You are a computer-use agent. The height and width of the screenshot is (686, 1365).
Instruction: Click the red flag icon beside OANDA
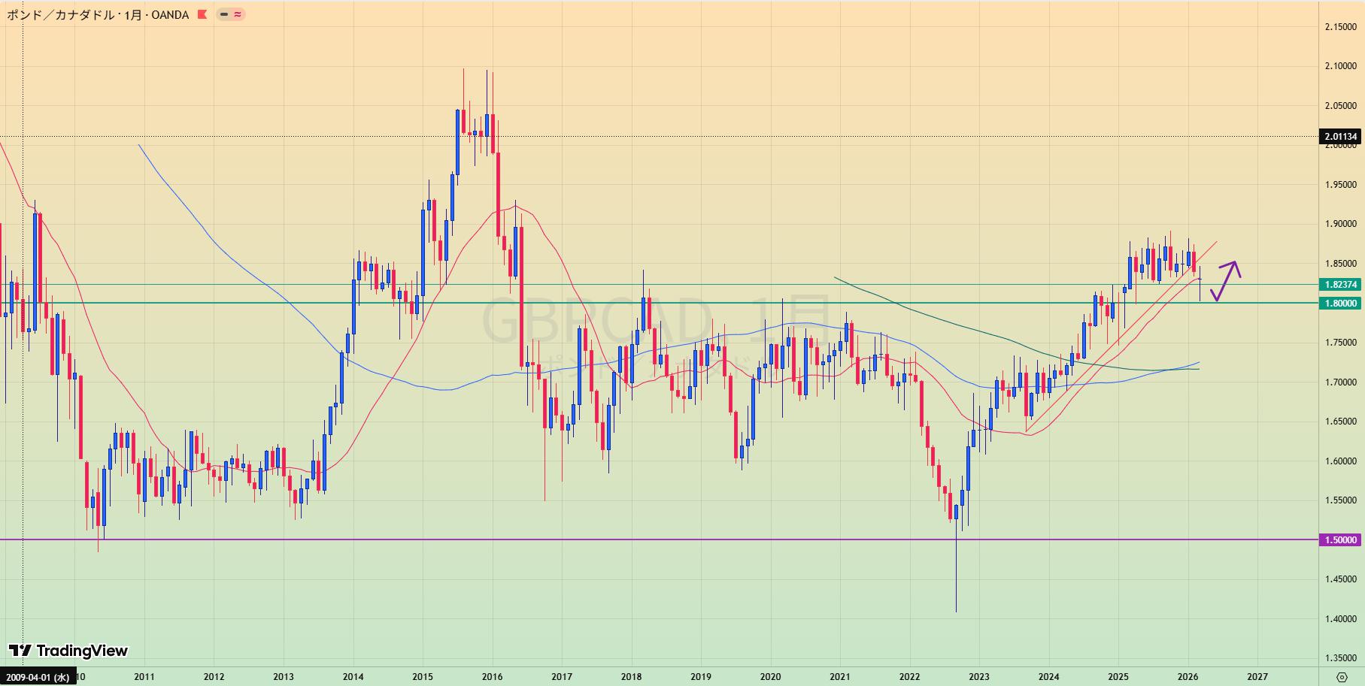pos(202,14)
